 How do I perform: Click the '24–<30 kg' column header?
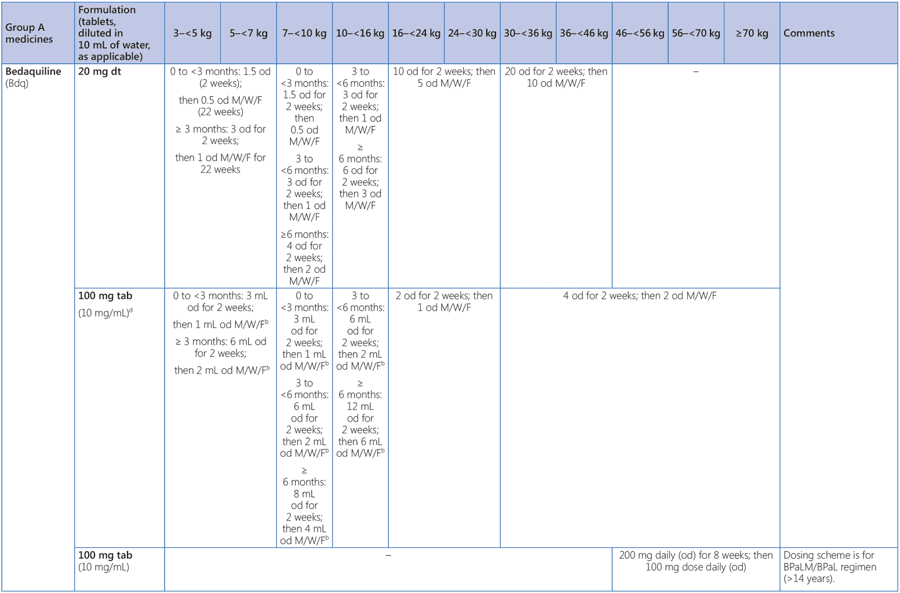(472, 33)
